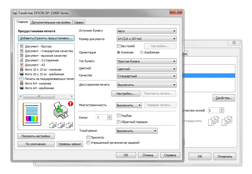Click 'Отмена' in EPSON properties dialog

[x=148, y=155]
